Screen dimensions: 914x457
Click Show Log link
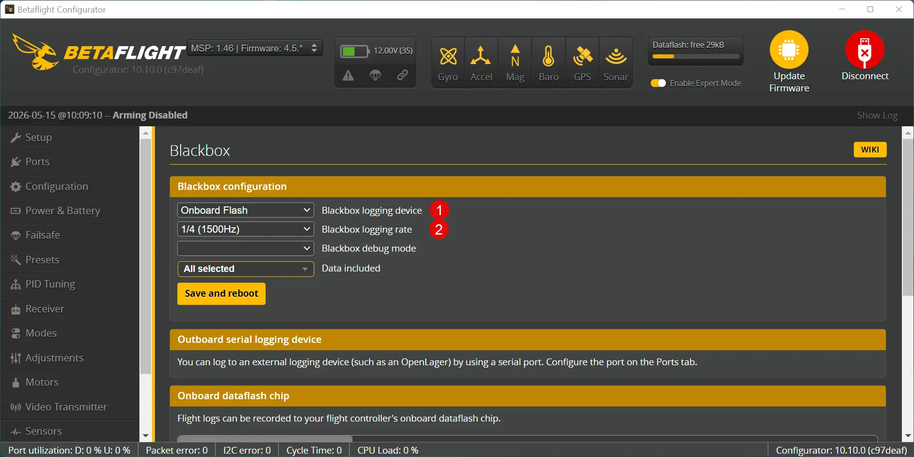pyautogui.click(x=877, y=115)
